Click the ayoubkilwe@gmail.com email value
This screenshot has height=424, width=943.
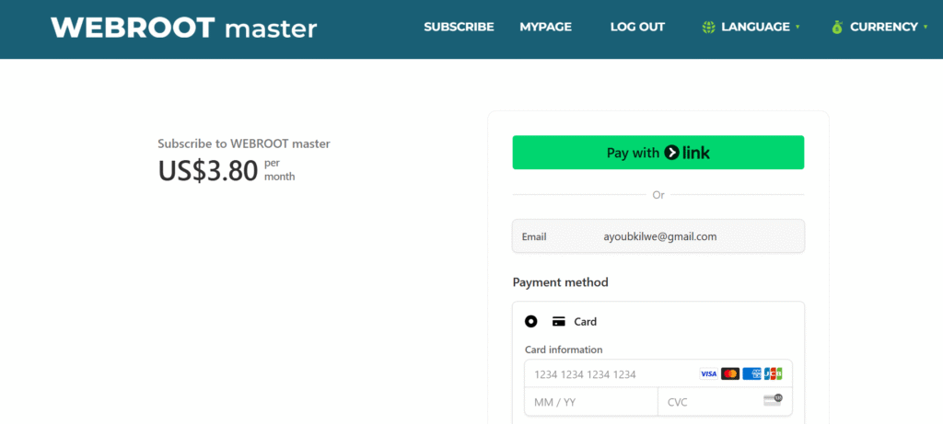click(659, 236)
